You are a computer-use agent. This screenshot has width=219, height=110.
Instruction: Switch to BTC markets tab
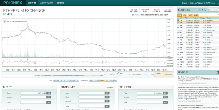pos(180,15)
